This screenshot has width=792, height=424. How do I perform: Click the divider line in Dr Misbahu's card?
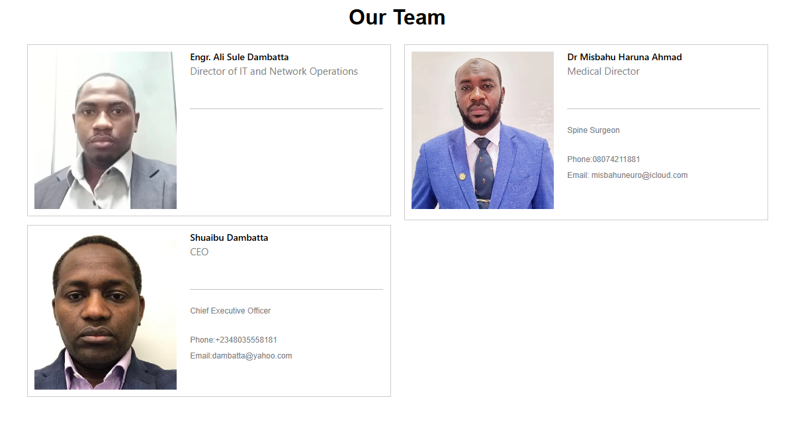(x=663, y=108)
